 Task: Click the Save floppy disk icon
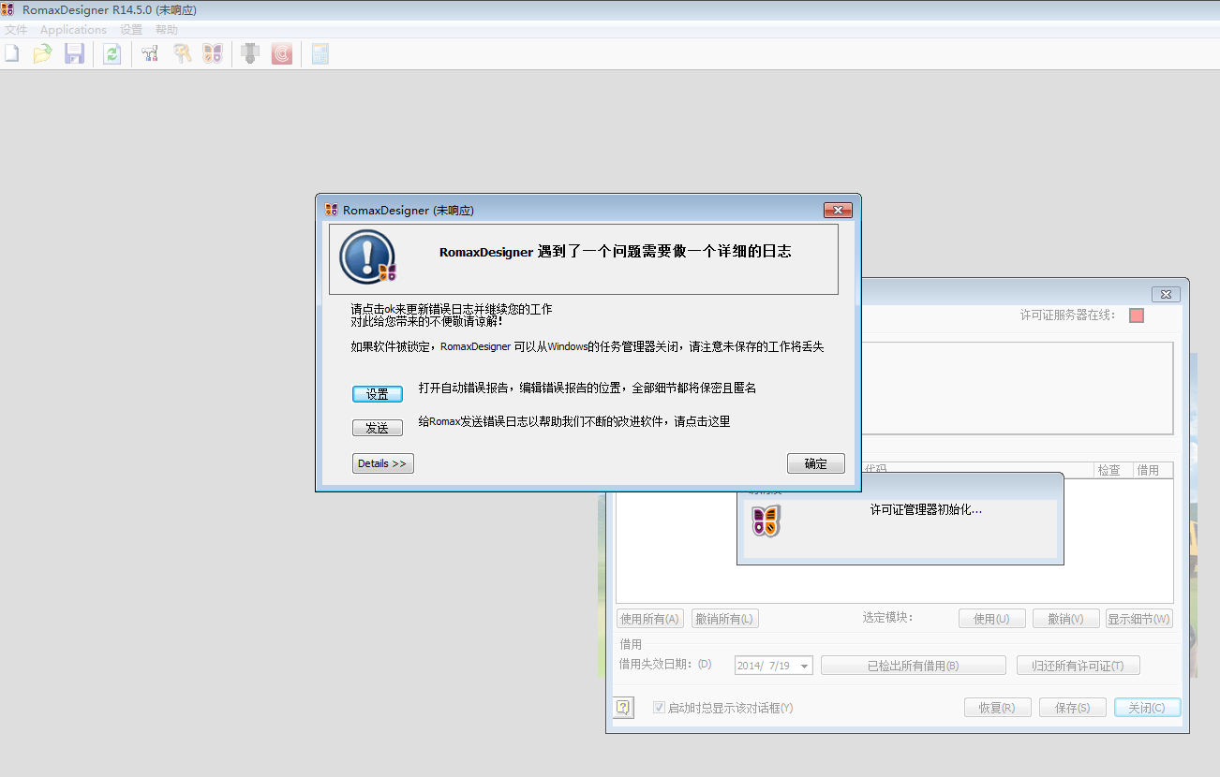pos(74,54)
